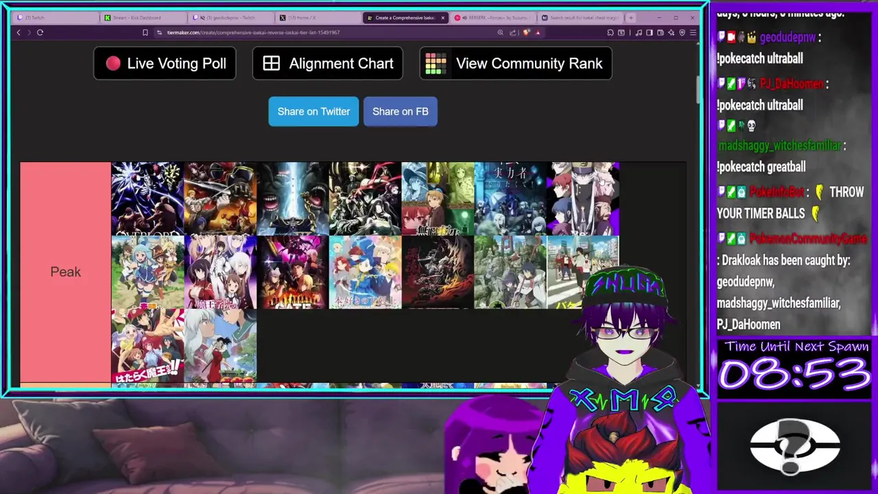Click the mystery Pokeball question mark icon

click(x=794, y=447)
